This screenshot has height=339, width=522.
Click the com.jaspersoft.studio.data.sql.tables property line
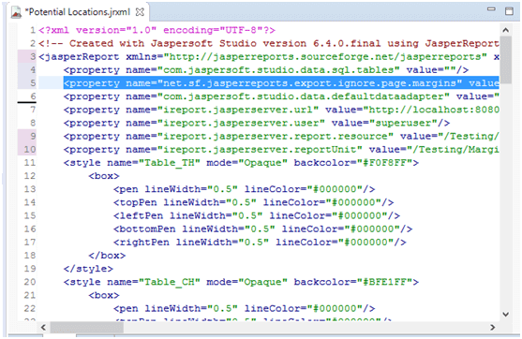click(266, 70)
